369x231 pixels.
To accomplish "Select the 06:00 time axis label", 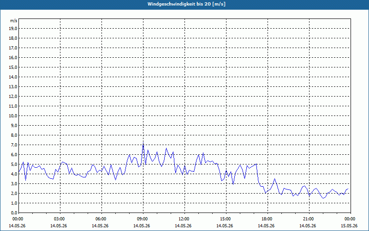I will 101,219.
